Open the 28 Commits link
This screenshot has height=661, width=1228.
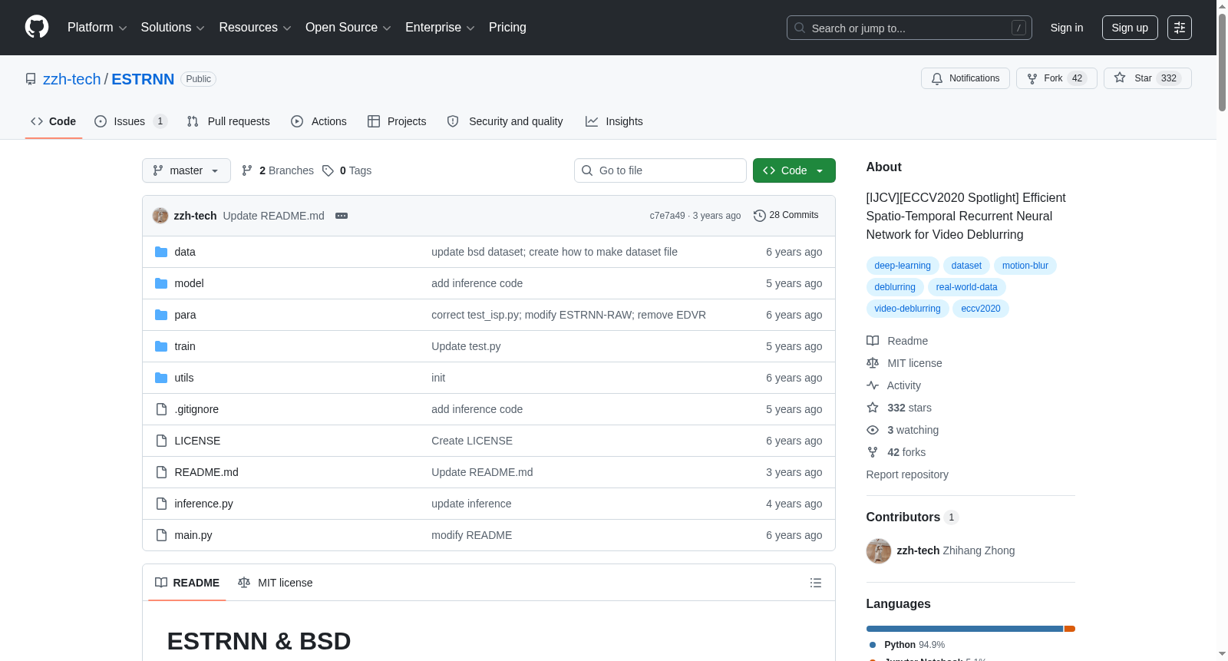coord(787,216)
